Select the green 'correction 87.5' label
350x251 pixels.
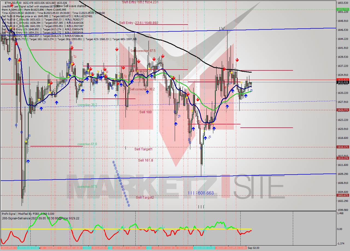coord(87,187)
